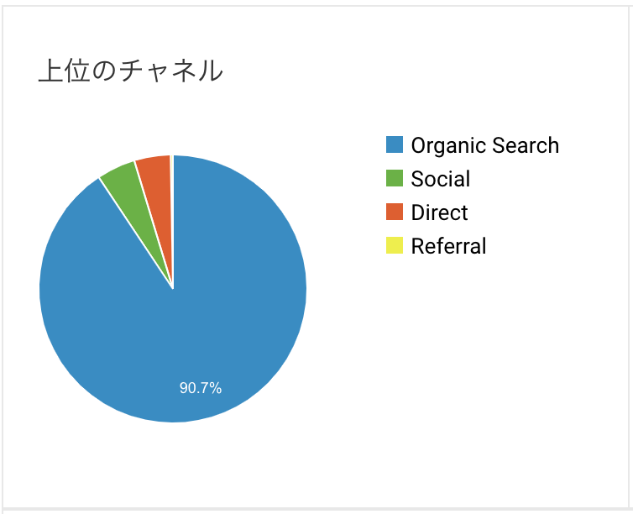The width and height of the screenshot is (633, 514).
Task: Click the orange Direct legend swatch
Action: point(395,212)
